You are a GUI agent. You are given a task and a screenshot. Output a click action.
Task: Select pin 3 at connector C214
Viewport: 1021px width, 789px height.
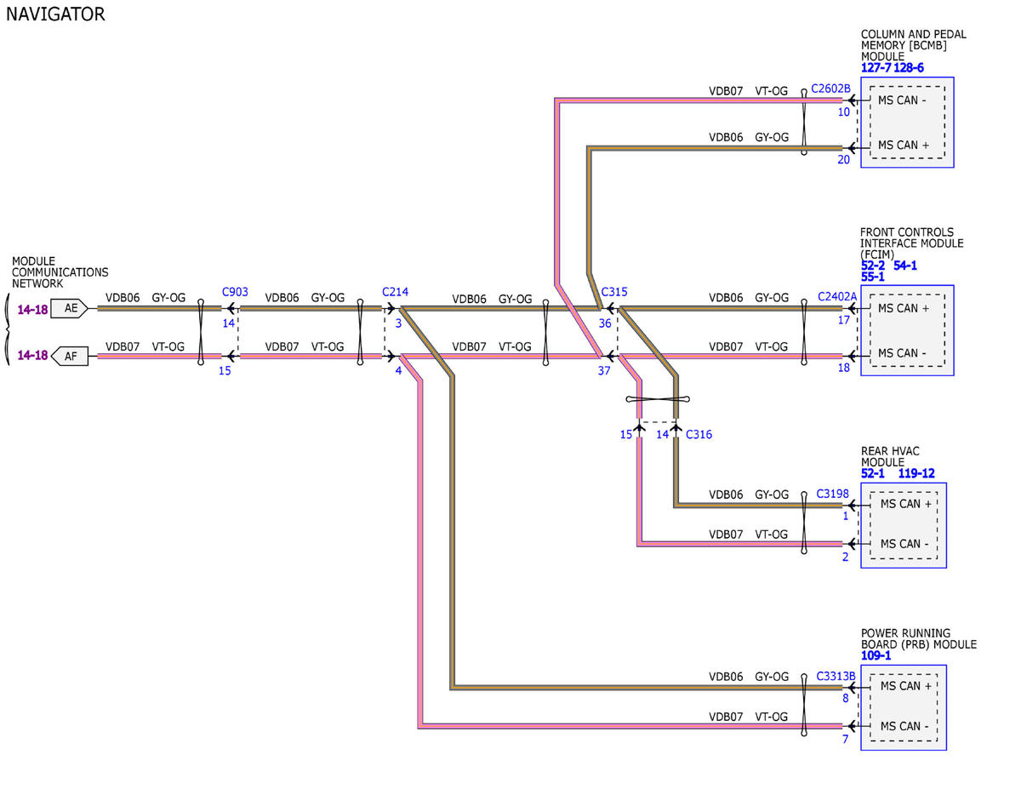[x=398, y=323]
